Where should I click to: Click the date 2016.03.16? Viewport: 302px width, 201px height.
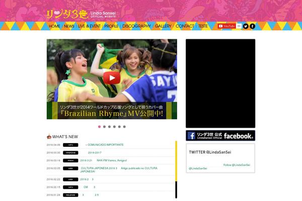(53, 160)
